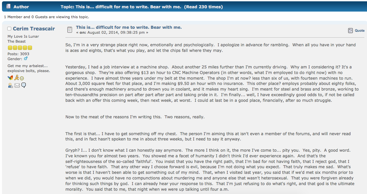The height and width of the screenshot is (194, 367).
Task: Tick the checkbox beside Cerim Treascair
Action: pos(9,28)
